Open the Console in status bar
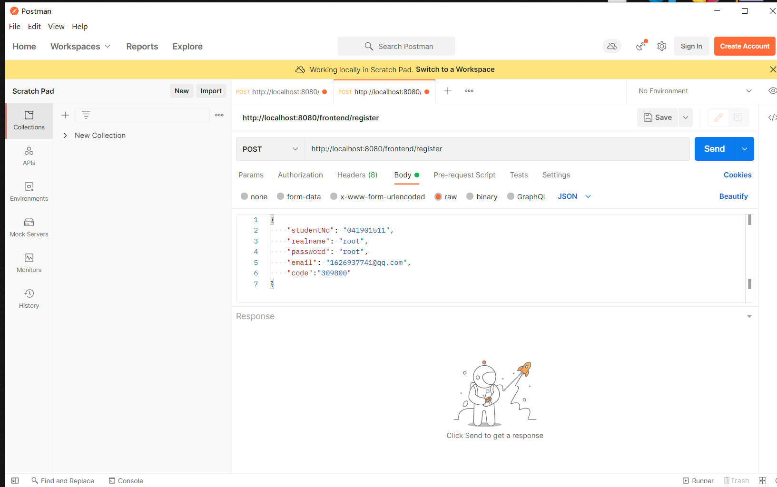 pyautogui.click(x=126, y=481)
